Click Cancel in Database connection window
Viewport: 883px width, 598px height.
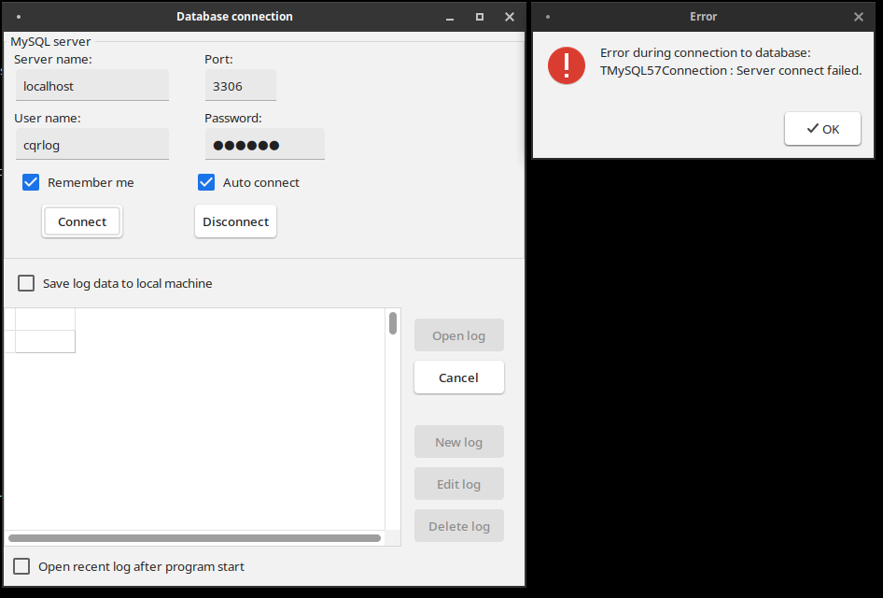coord(459,377)
